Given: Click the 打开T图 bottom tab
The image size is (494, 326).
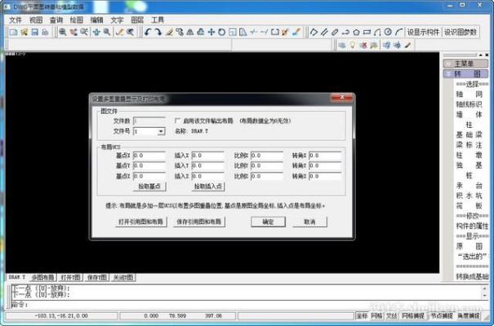Looking at the screenshot, I should (x=70, y=277).
